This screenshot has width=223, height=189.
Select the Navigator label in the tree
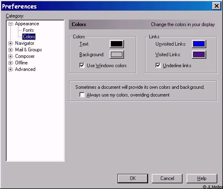point(25,43)
